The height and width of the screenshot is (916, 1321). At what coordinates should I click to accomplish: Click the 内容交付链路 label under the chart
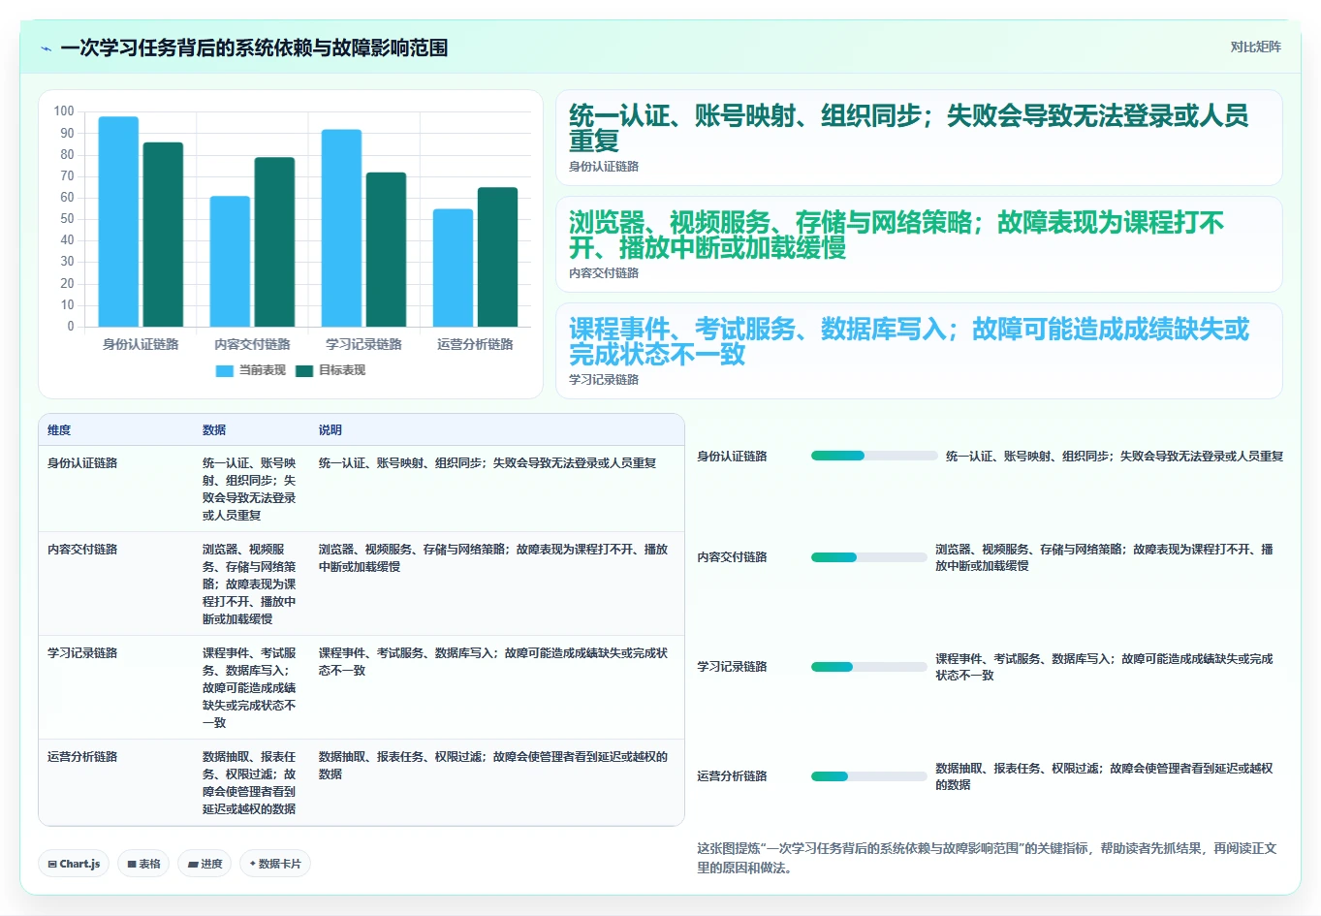coord(252,344)
